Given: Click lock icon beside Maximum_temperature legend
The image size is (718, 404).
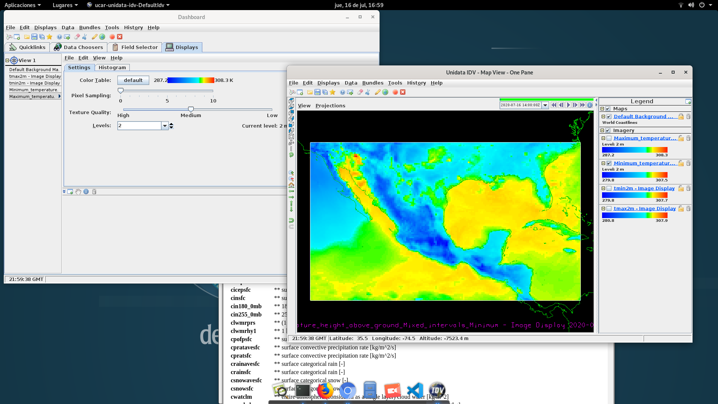Looking at the screenshot, I should tap(681, 138).
